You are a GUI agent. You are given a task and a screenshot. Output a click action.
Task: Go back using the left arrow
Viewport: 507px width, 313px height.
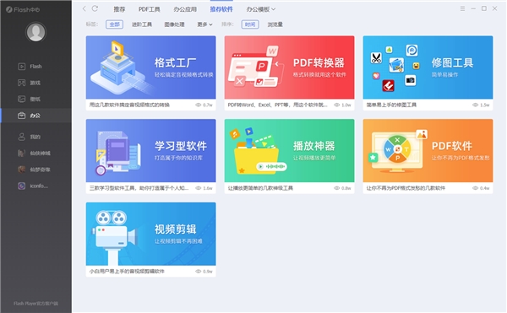84,8
